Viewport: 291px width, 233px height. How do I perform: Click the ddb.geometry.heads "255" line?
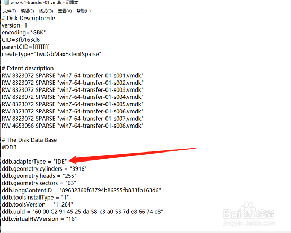point(39,176)
